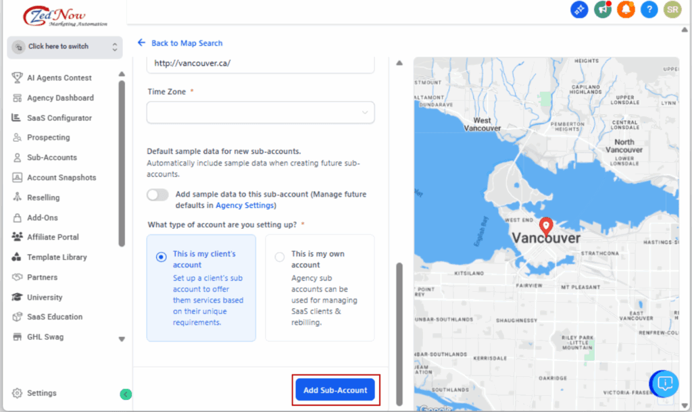Open Settings menu item
This screenshot has width=692, height=412.
tap(41, 393)
